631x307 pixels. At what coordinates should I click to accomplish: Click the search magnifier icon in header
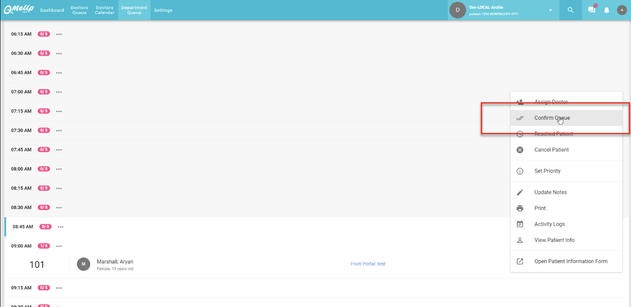[x=570, y=10]
